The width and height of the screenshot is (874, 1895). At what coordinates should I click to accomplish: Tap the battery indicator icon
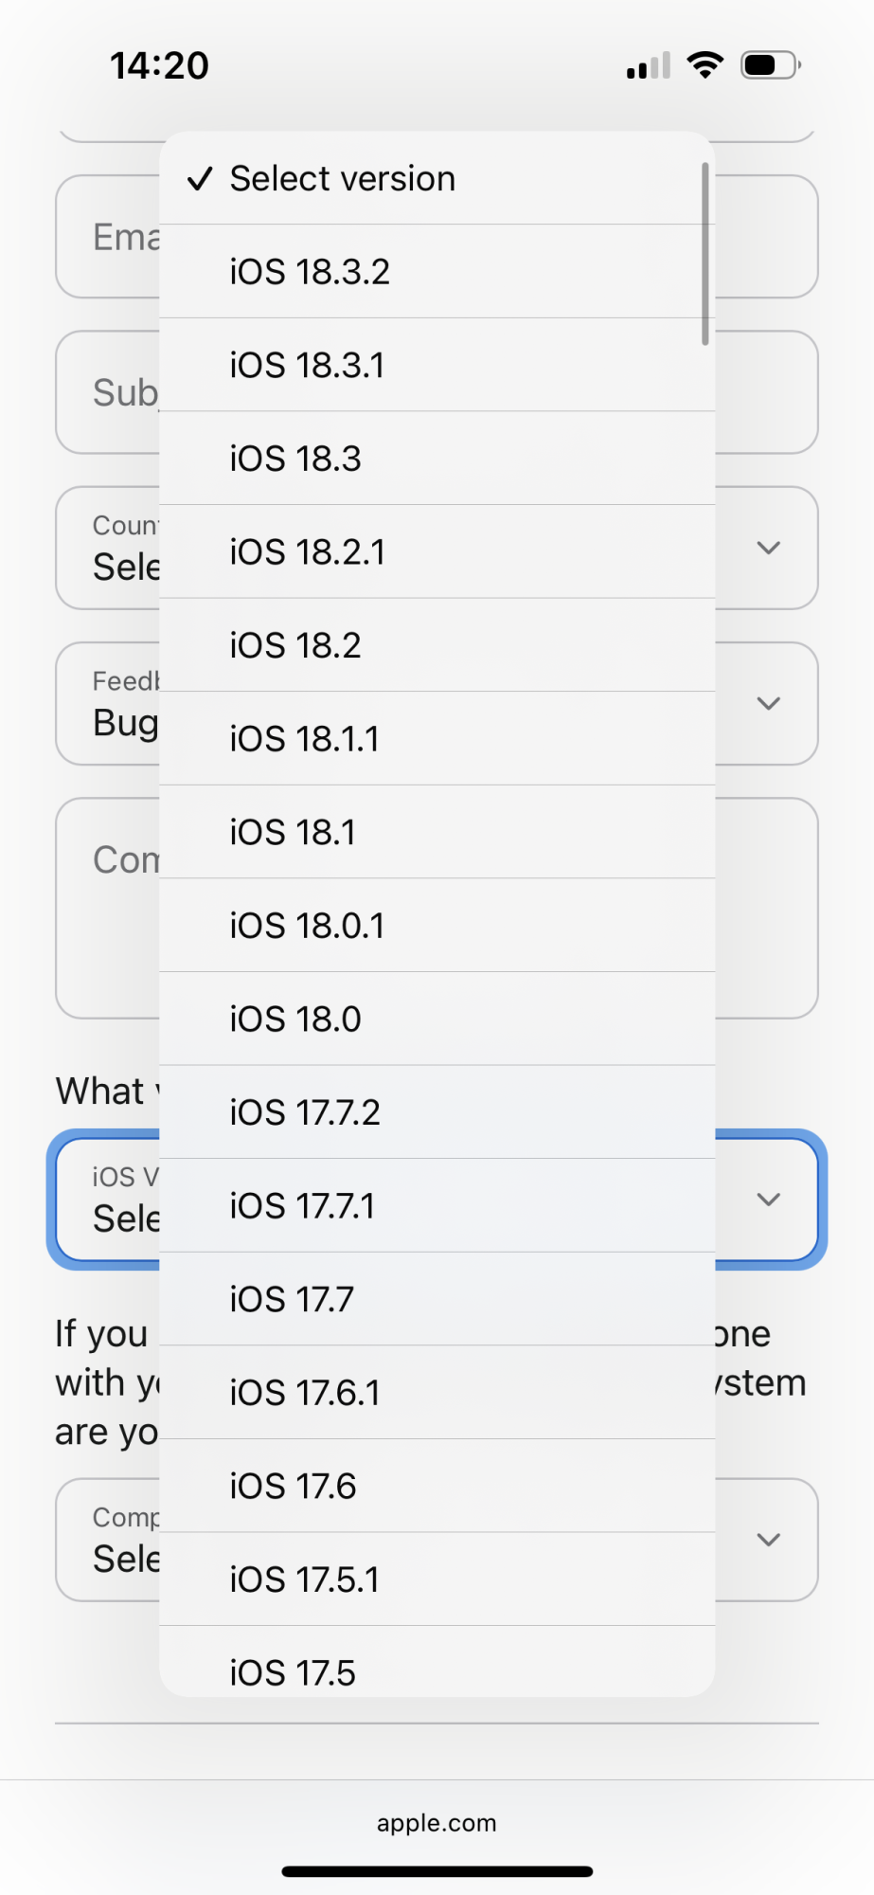pyautogui.click(x=771, y=65)
